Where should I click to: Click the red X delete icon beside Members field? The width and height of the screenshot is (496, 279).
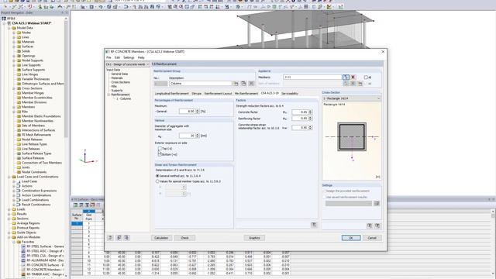click(x=353, y=77)
